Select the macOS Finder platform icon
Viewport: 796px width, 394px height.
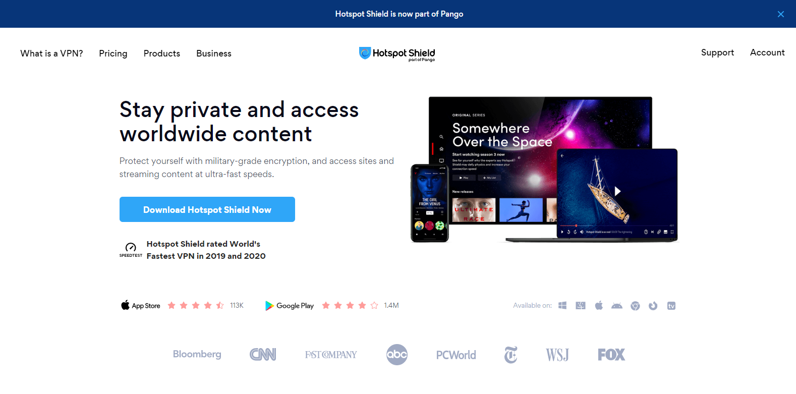point(581,306)
